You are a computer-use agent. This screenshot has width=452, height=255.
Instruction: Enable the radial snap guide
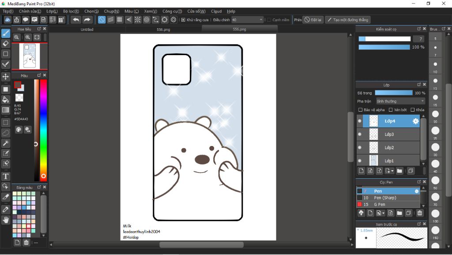click(138, 19)
